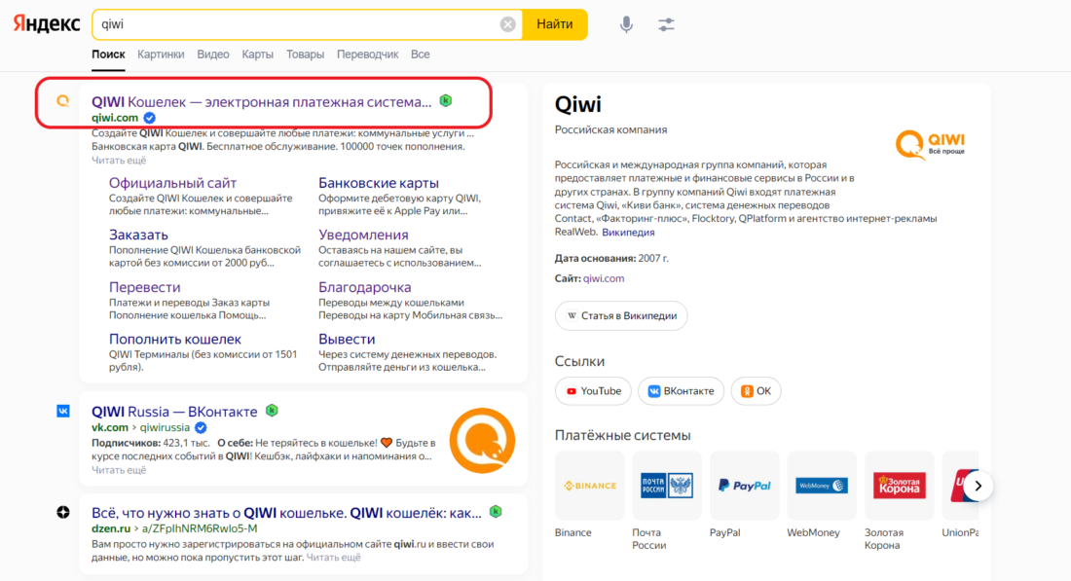
Task: Switch to the Видео tab
Action: (213, 54)
